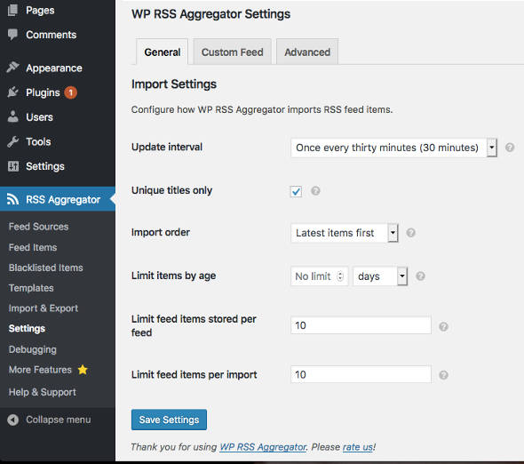Open the Templates submenu item

click(31, 288)
